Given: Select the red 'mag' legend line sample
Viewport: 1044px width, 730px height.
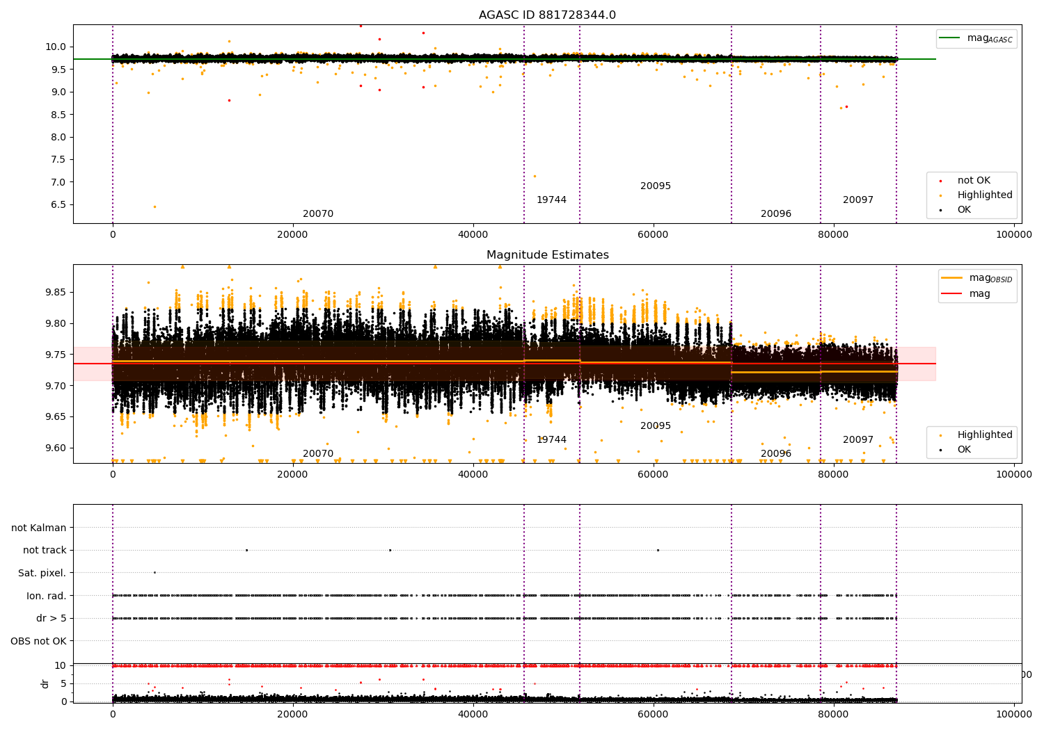Looking at the screenshot, I should [x=951, y=293].
